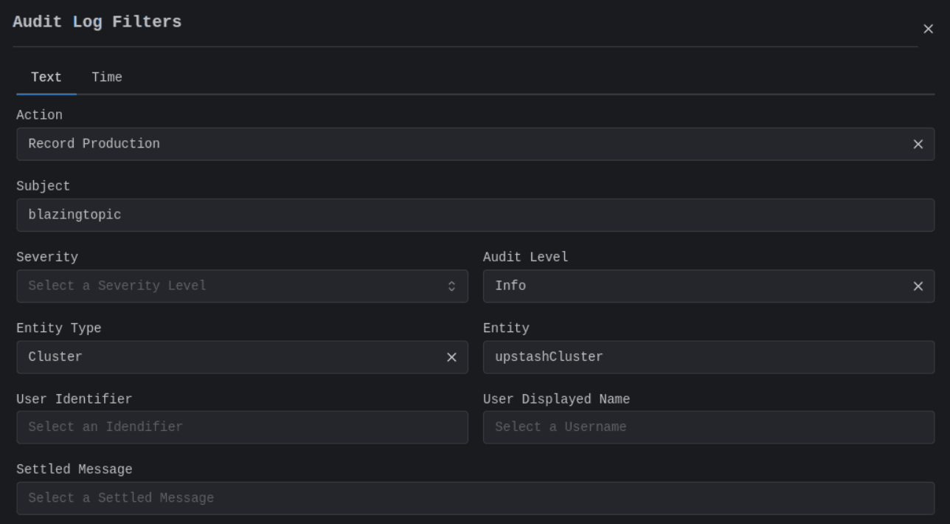950x524 pixels.
Task: Click the Settled Message label
Action: pos(74,469)
